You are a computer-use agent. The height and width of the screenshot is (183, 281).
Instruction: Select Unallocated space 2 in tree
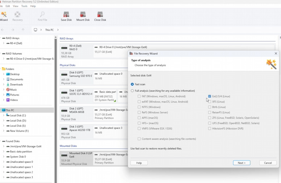pyautogui.click(x=20, y=172)
